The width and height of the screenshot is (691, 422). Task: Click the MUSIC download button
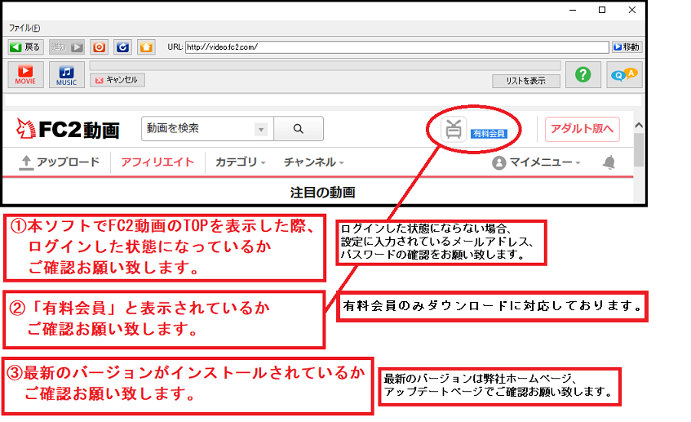coord(67,74)
